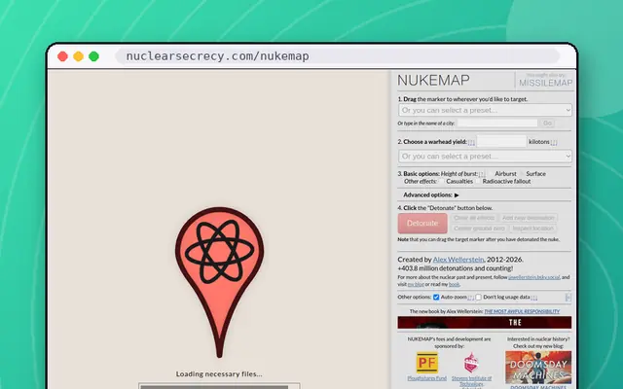Click the Ploughshares Fund PF logo
Viewport: 623px width, 389px height.
pyautogui.click(x=427, y=363)
